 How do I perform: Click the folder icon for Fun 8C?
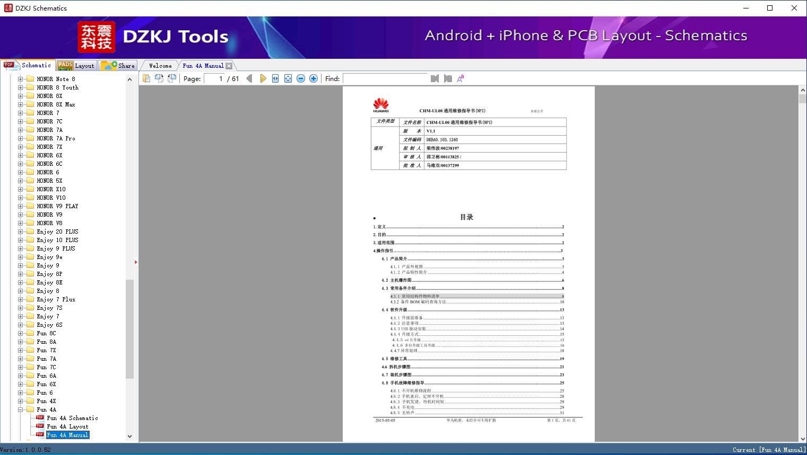coord(30,333)
